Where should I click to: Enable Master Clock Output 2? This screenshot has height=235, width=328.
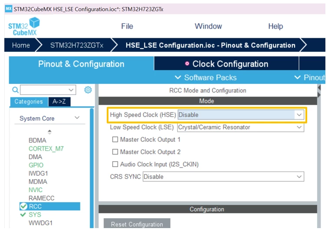point(115,152)
